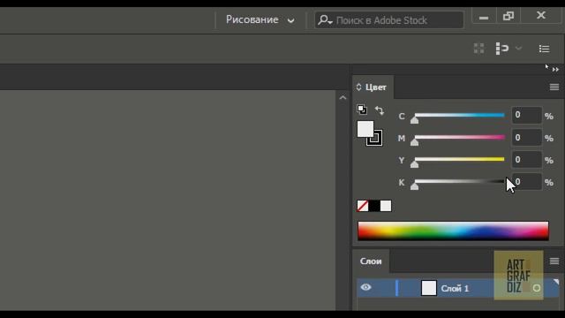Cycle Цвет panel display with tab arrows

(358, 87)
